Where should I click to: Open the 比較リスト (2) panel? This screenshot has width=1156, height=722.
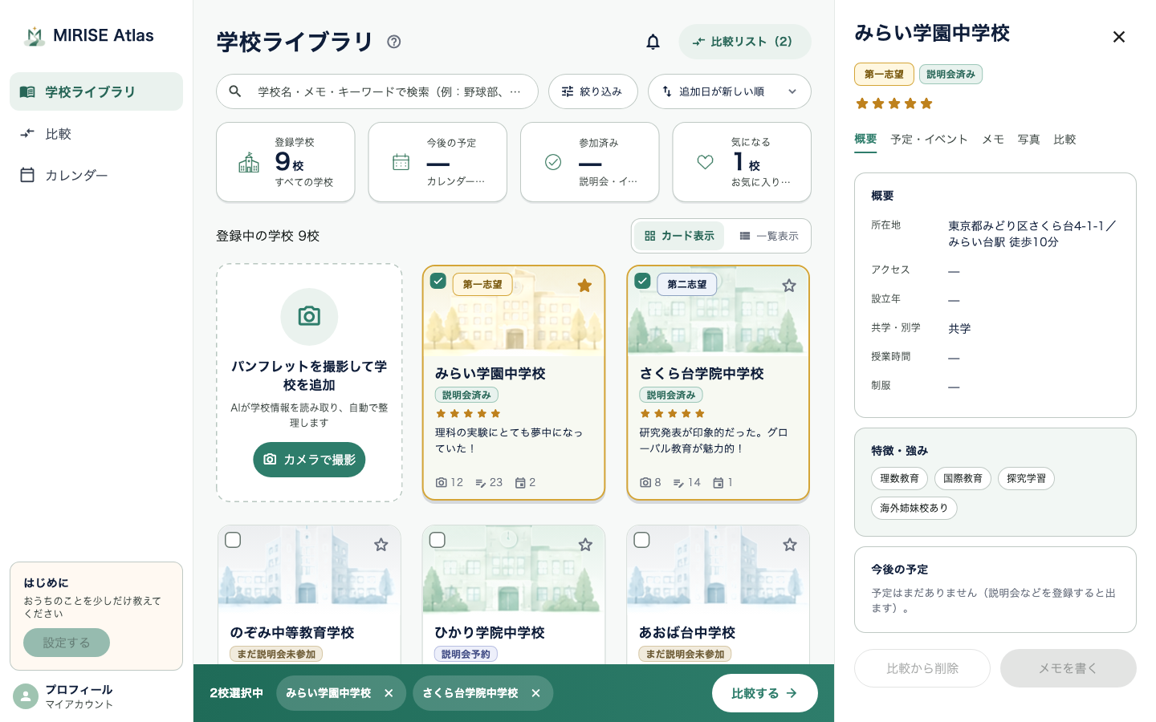745,42
